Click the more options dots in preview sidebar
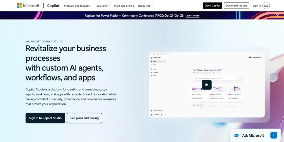The width and height of the screenshot is (284, 142). point(165,115)
